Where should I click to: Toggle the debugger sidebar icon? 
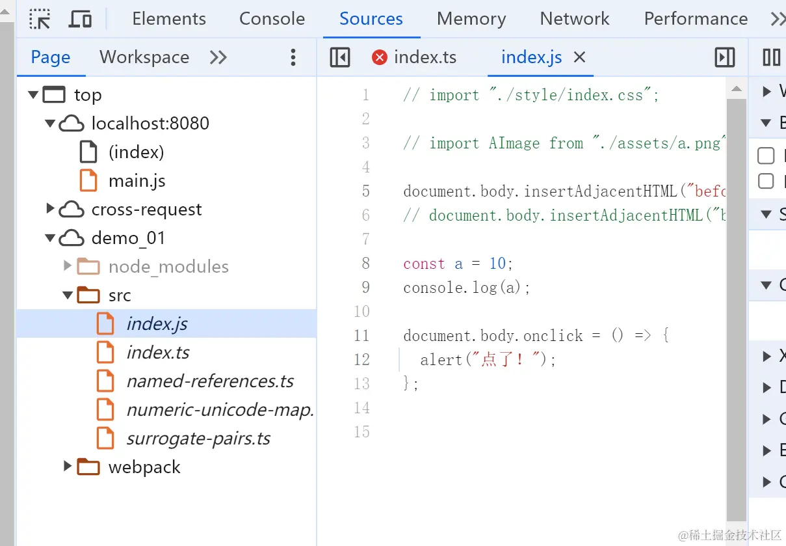tap(725, 57)
